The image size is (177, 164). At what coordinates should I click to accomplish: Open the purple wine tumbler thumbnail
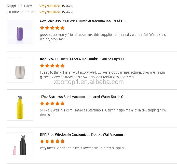point(20,32)
